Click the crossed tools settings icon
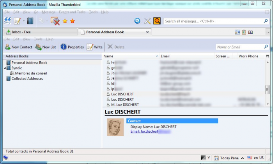This screenshot has width=273, height=164. coord(147,21)
